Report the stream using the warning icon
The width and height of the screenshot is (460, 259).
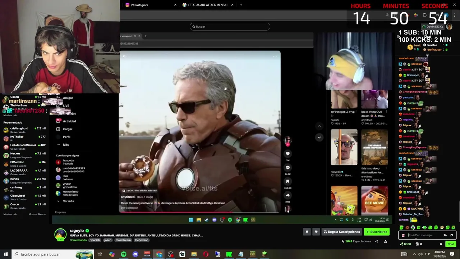[385, 241]
